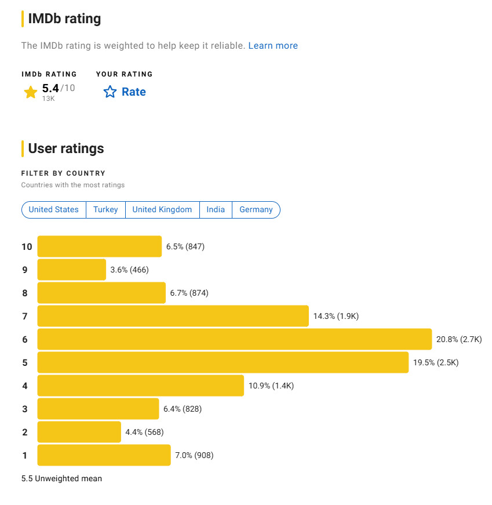Screen dimensions: 492x505
Task: Click the 5.4 IMDb rating score
Action: point(51,89)
